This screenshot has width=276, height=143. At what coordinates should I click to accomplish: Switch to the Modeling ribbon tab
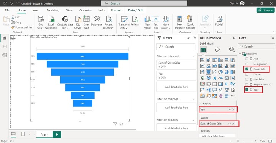(x=53, y=10)
